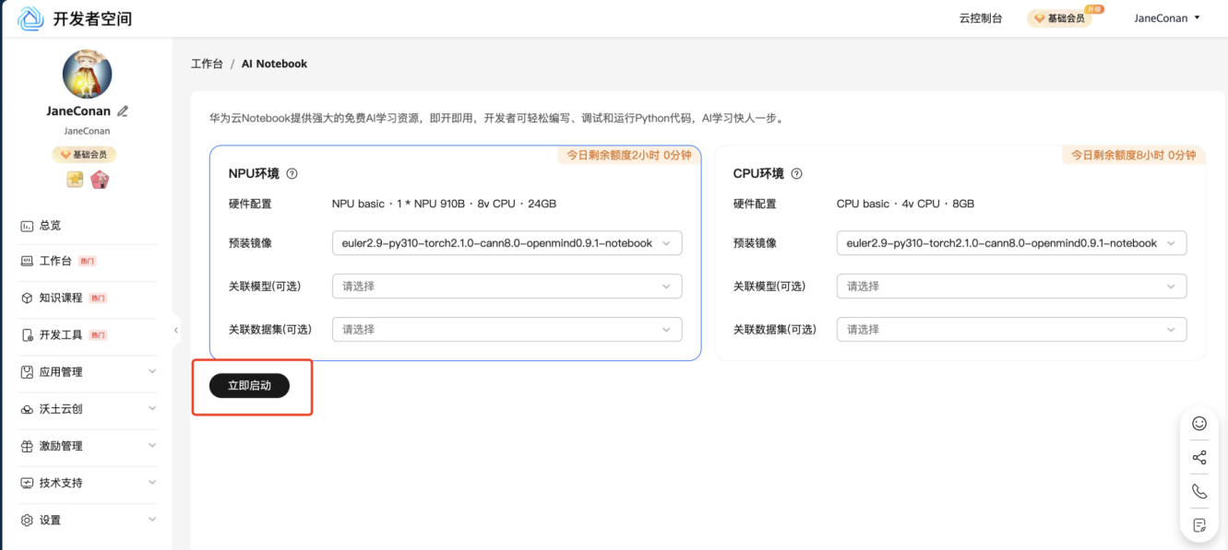
Task: Expand the 应用管理 menu
Action: (88, 372)
